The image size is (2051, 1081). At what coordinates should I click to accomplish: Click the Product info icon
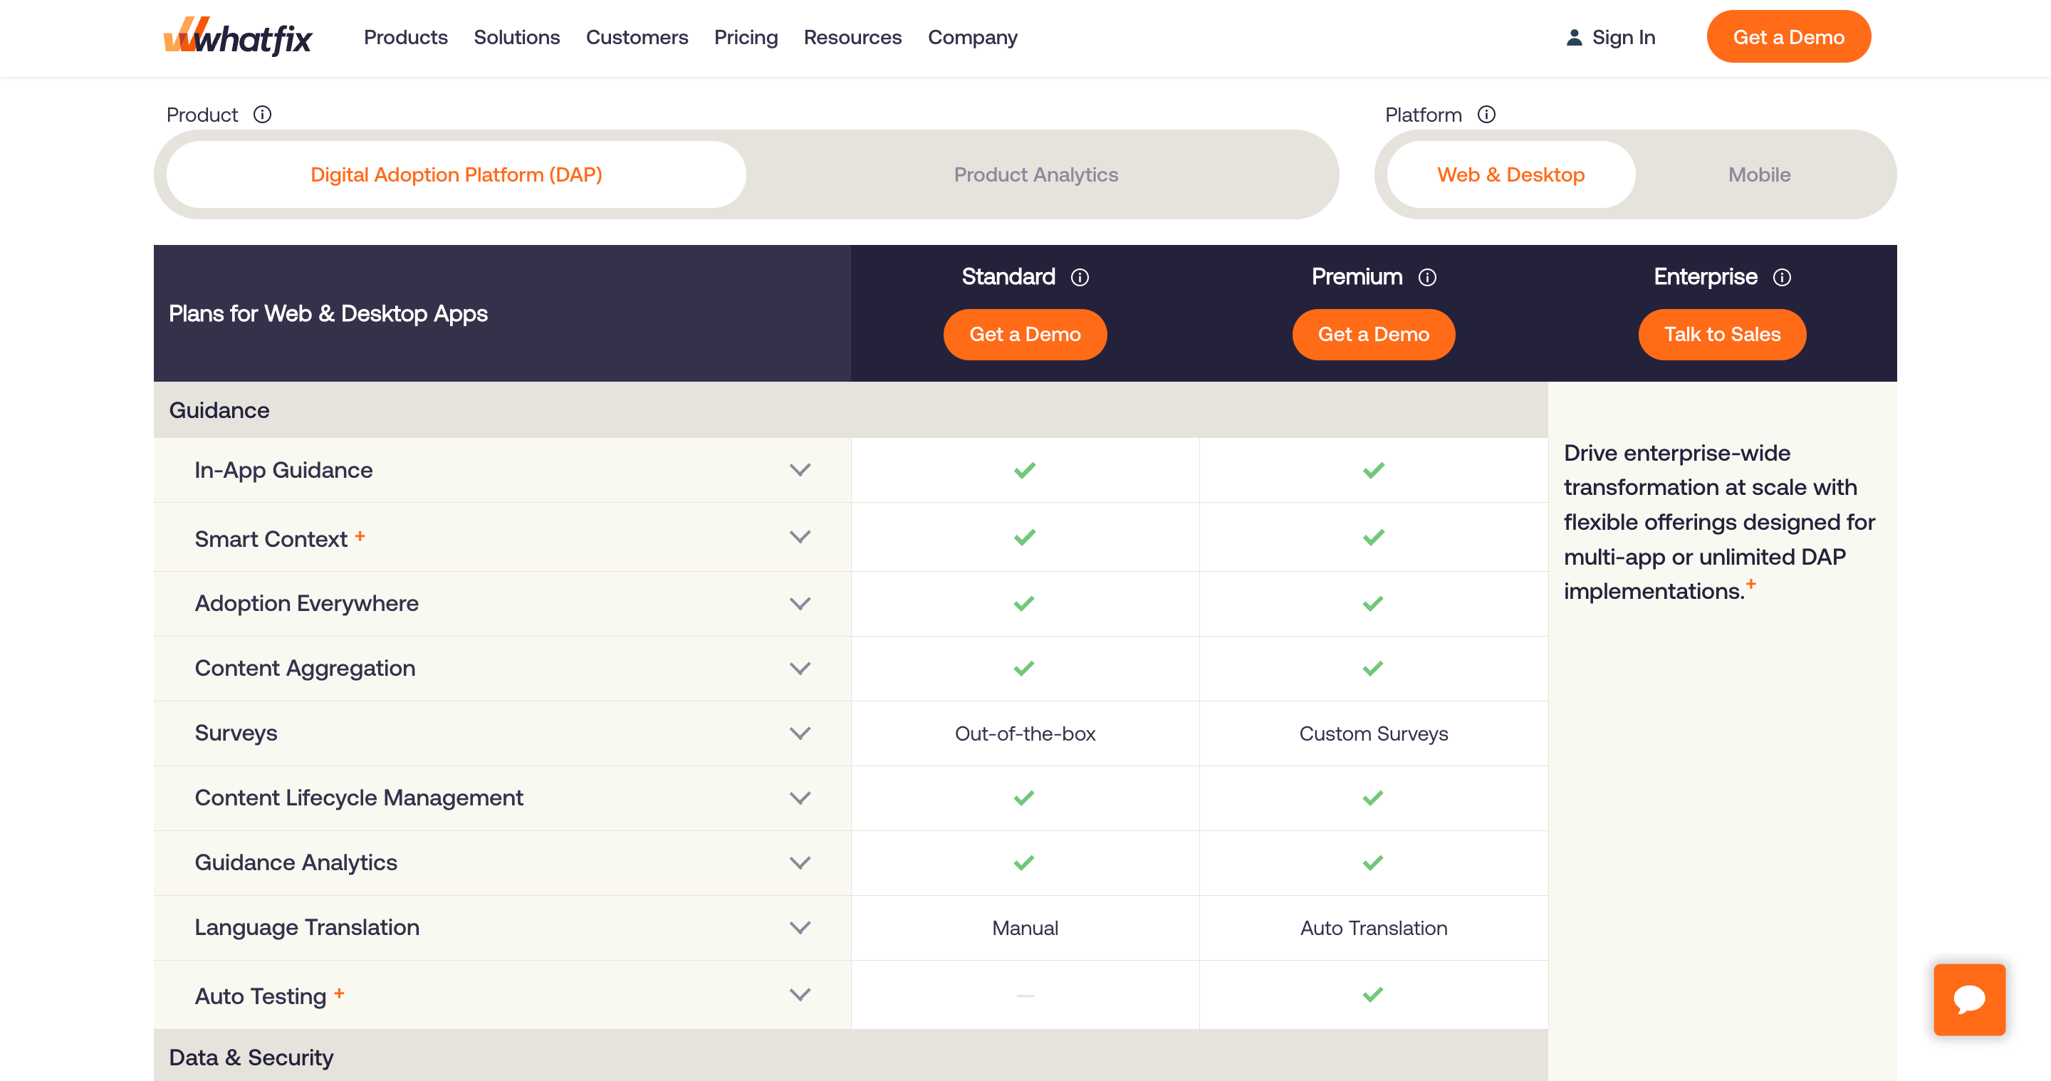point(264,114)
